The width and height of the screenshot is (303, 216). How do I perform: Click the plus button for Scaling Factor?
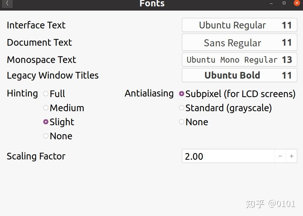tap(291, 156)
